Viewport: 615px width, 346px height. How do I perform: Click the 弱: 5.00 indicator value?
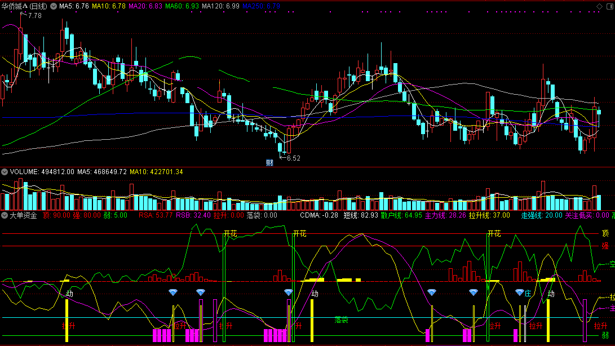pos(116,215)
